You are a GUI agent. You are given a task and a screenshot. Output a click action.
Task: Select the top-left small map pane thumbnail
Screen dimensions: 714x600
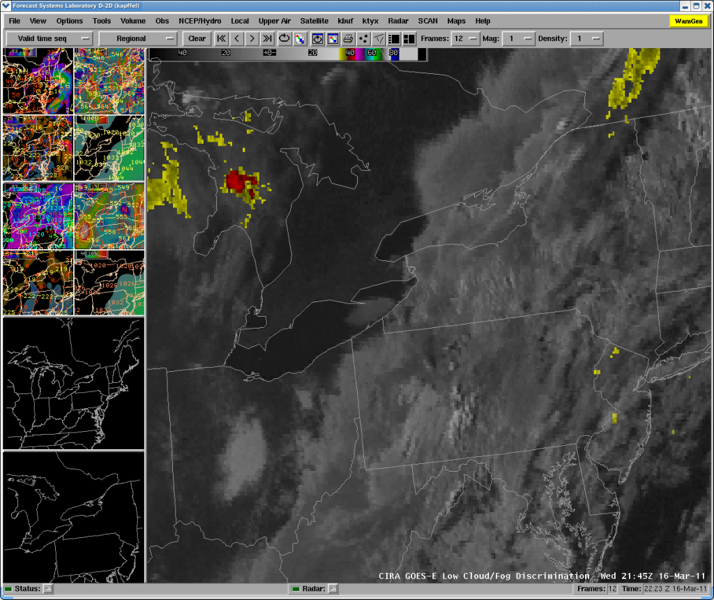(x=38, y=82)
